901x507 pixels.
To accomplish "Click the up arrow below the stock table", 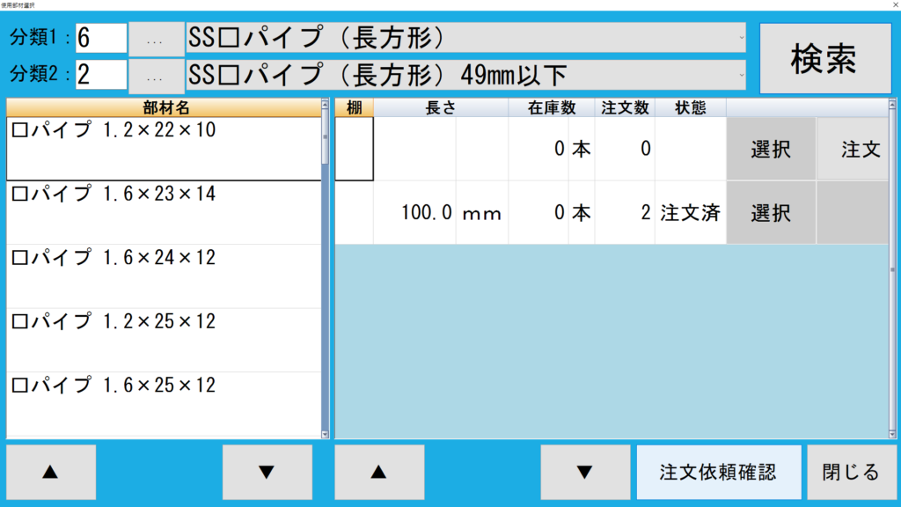I will (379, 472).
